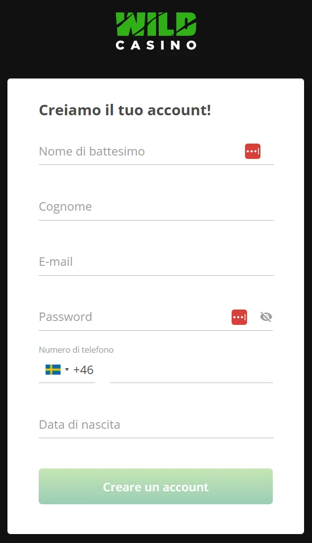Screen dimensions: 312x543
Task: Click the green registration button
Action: pyautogui.click(x=156, y=486)
